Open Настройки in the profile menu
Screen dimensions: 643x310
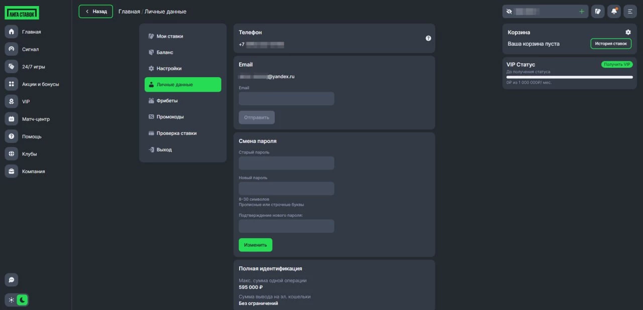[x=183, y=68]
